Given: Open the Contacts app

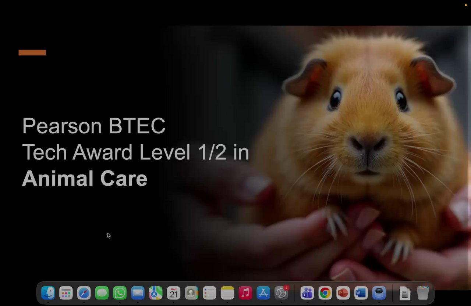Looking at the screenshot, I should tap(191, 293).
